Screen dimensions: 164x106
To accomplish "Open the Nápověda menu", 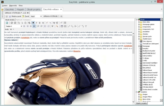I will point(13,6).
